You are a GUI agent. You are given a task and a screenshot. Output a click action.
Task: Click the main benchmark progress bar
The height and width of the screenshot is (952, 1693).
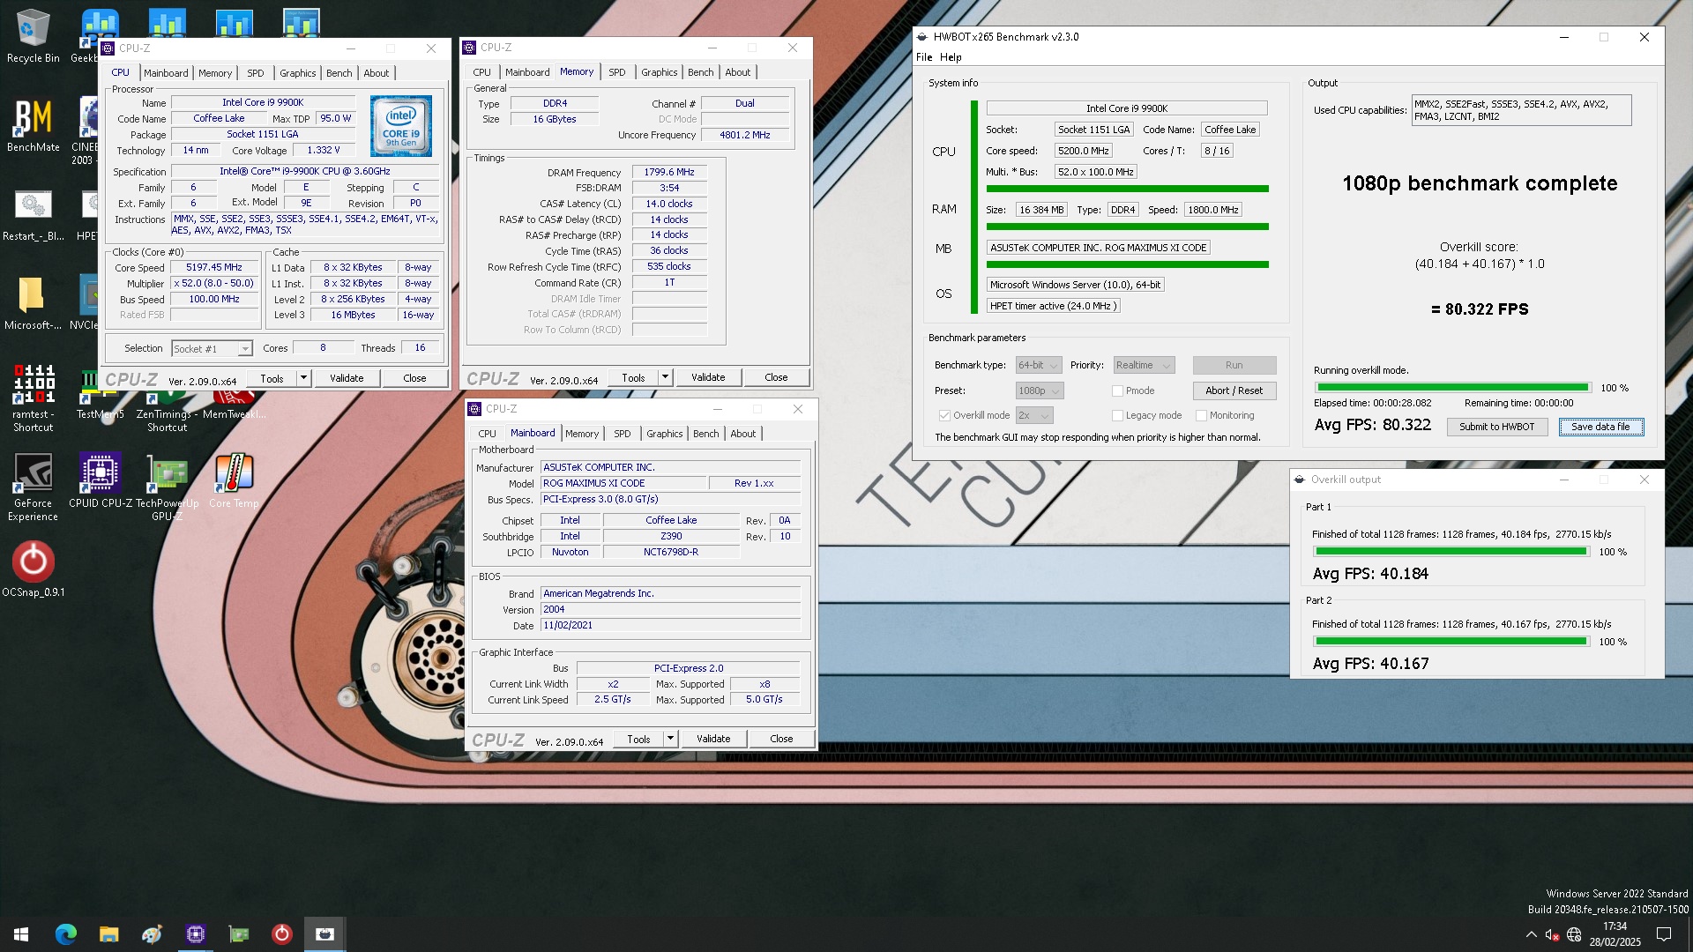pyautogui.click(x=1451, y=387)
